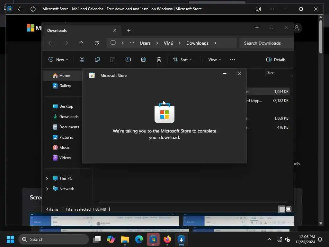Viewport: 329px width, 247px height.
Task: Click the PC monitor icon in the address bar
Action: click(113, 43)
